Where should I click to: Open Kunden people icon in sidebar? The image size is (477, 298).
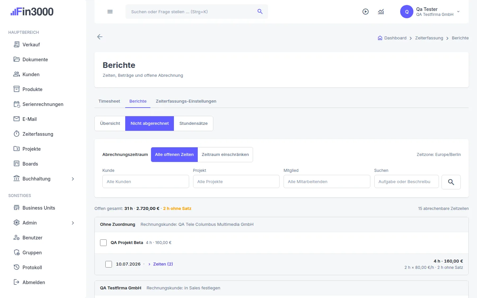click(17, 74)
